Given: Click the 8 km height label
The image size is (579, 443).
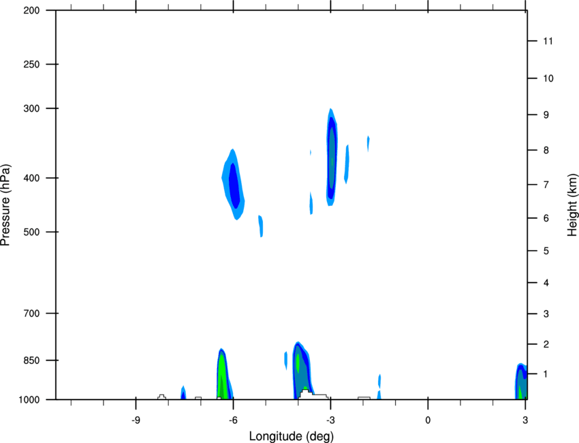Looking at the screenshot, I should coord(546,151).
